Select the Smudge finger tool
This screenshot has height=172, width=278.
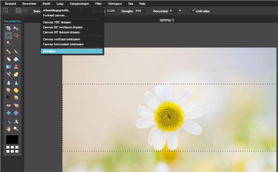(x=8, y=91)
